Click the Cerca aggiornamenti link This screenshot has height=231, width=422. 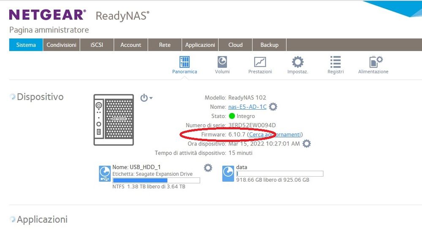click(x=275, y=134)
